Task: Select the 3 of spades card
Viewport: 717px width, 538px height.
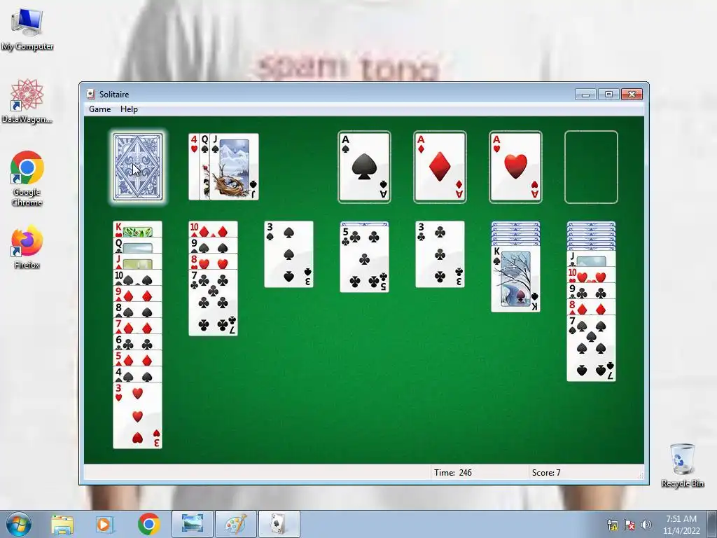Action: point(289,254)
